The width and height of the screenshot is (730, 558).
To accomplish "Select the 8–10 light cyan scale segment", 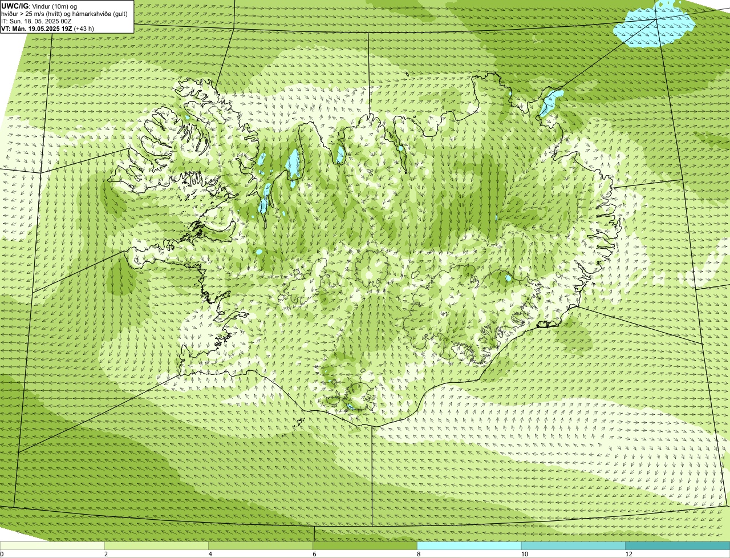I will pos(469,545).
